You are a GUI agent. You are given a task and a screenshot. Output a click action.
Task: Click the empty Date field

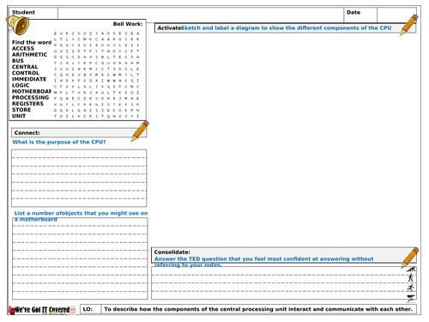[396, 15]
